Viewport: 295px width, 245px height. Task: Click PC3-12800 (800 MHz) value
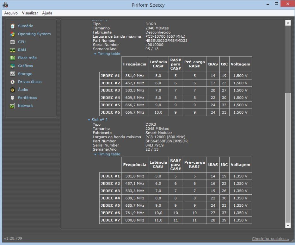[x=165, y=137]
